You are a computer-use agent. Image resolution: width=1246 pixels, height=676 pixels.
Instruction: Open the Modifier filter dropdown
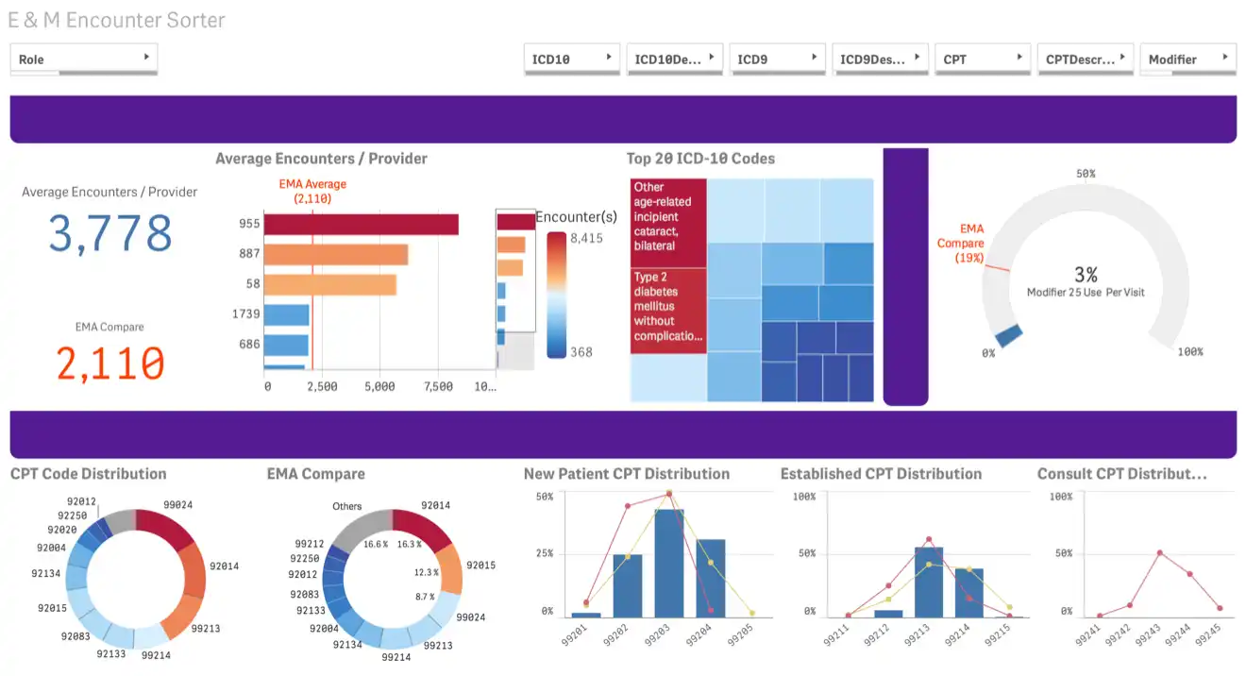click(x=1187, y=58)
